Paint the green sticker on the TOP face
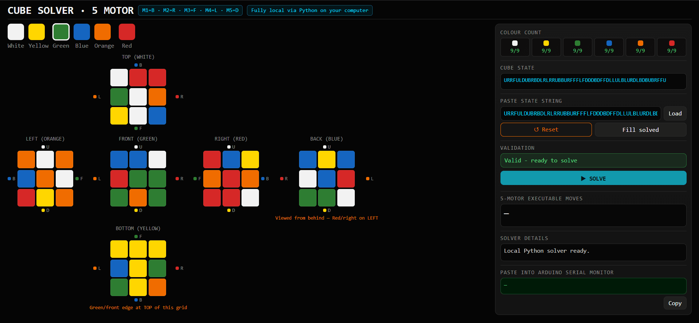The height and width of the screenshot is (323, 699). pos(119,97)
